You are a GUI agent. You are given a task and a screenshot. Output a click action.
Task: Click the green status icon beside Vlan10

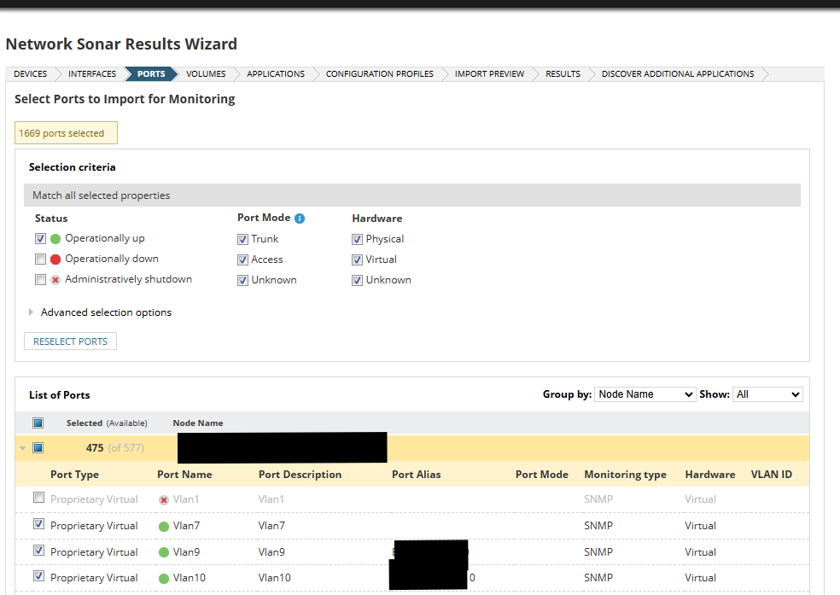(162, 577)
